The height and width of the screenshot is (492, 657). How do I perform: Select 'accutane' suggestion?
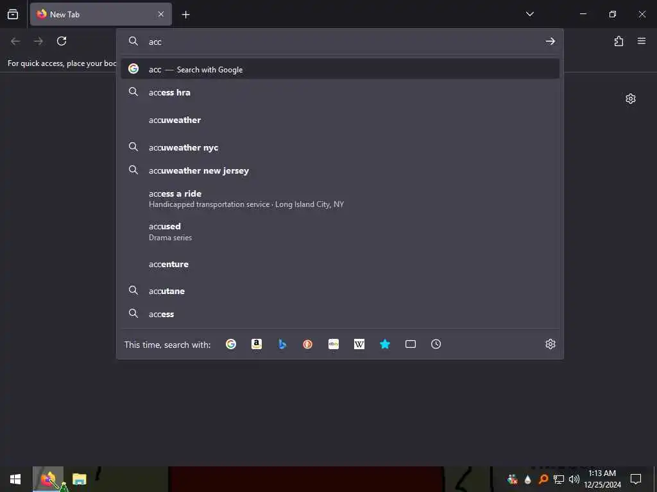pos(340,291)
